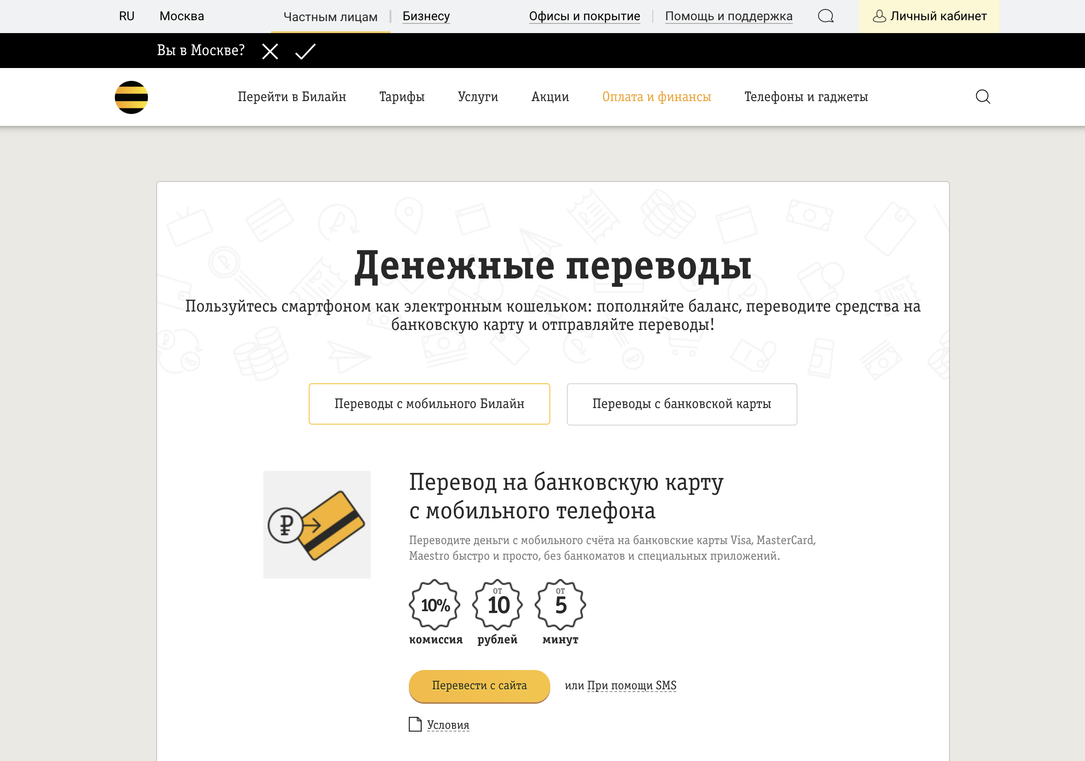Image resolution: width=1085 pixels, height=761 pixels.
Task: Switch to 'Переводы с банковской карты'
Action: click(681, 403)
